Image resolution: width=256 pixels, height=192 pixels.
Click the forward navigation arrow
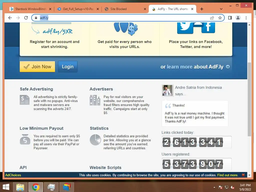click(x=18, y=18)
